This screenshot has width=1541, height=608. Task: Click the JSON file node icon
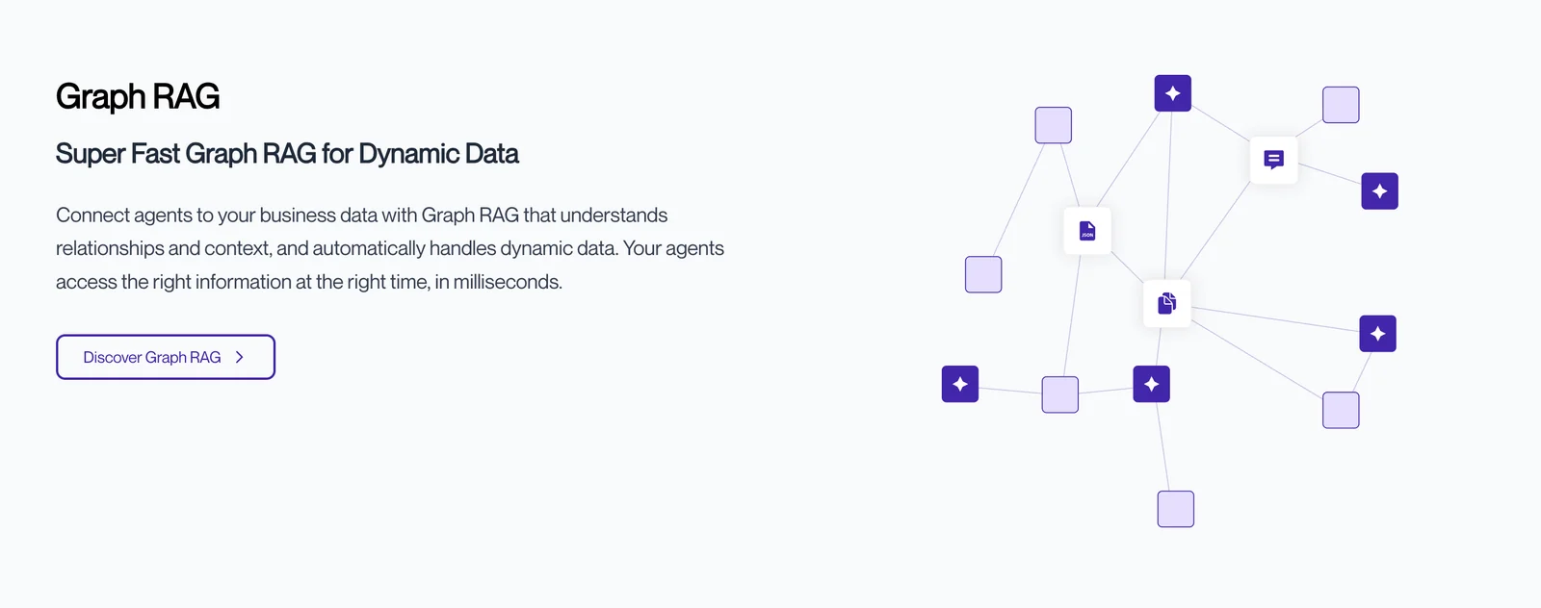click(x=1087, y=231)
